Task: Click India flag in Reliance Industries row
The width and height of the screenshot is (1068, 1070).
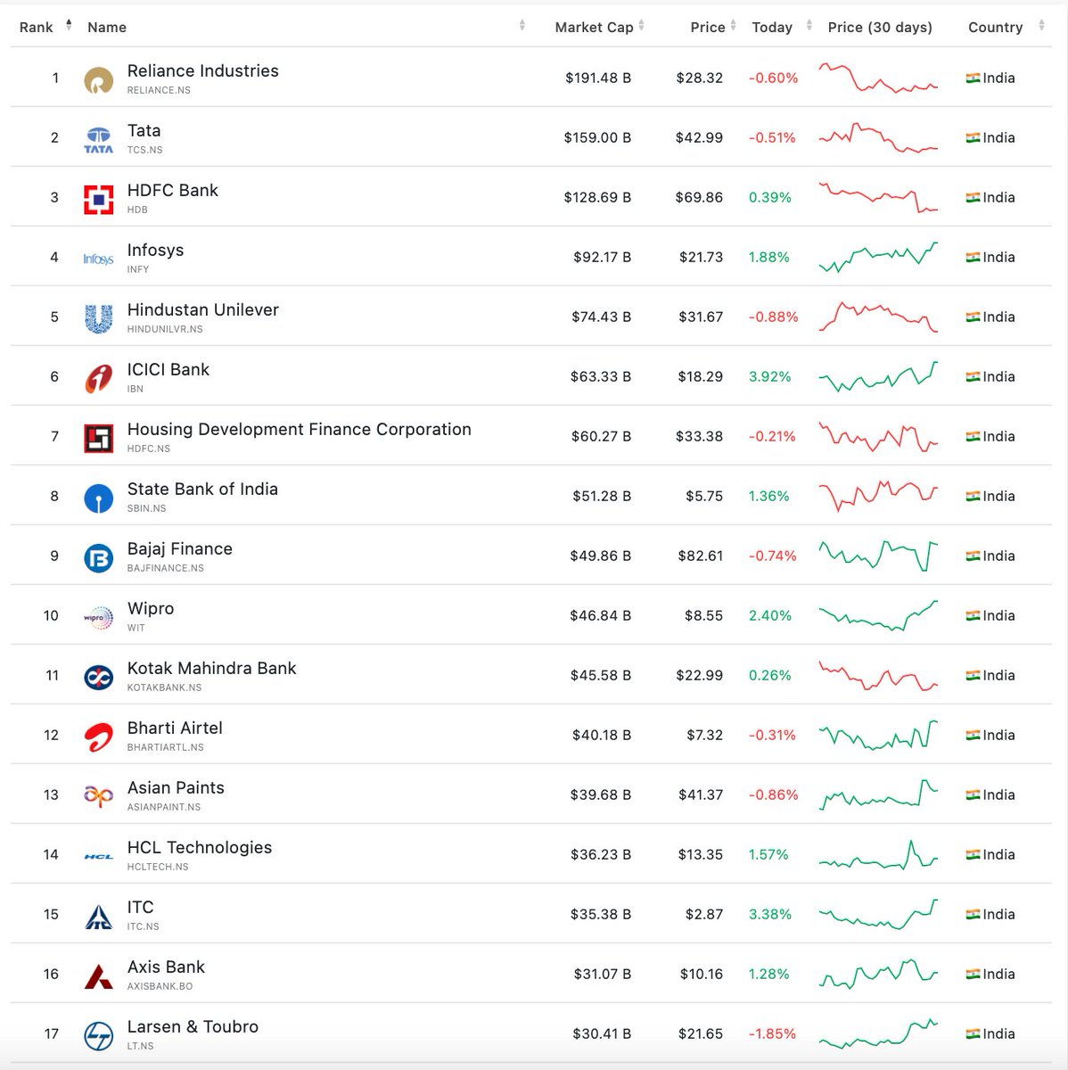Action: click(973, 78)
